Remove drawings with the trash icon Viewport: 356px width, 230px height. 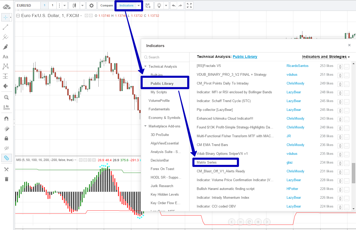tap(6, 179)
